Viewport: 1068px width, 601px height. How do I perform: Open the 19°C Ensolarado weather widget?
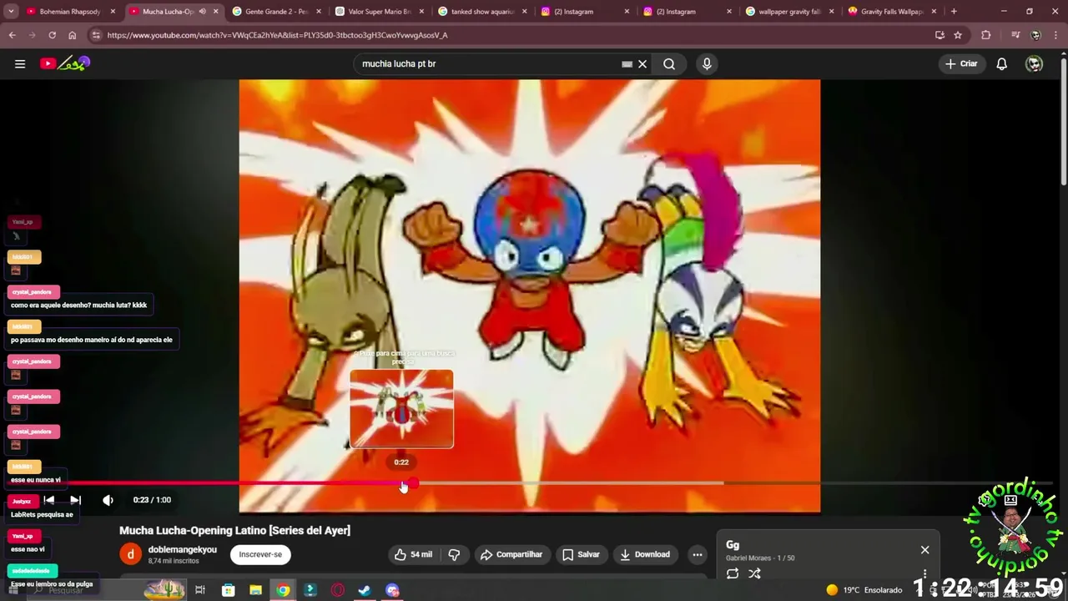(x=864, y=590)
